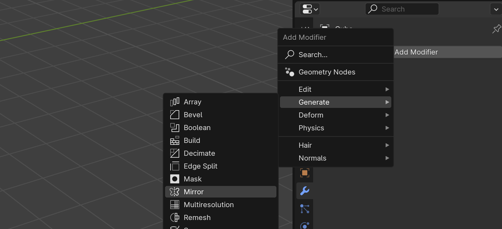The image size is (502, 229).
Task: Add the Bevel modifier
Action: 221,115
